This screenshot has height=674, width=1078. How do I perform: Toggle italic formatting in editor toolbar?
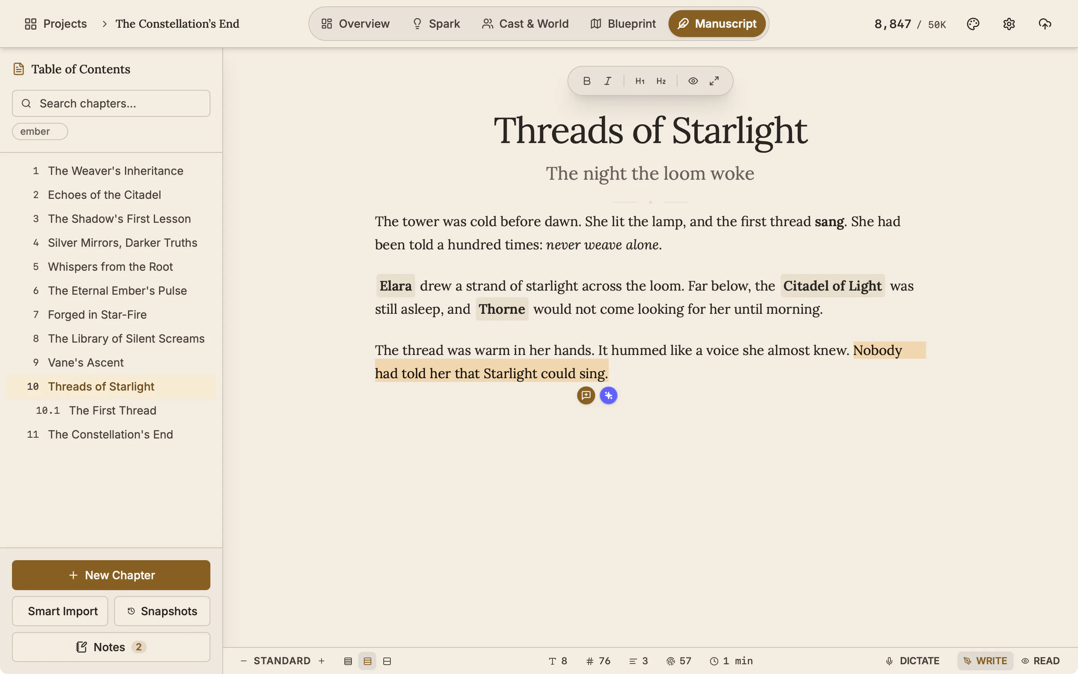click(x=607, y=81)
